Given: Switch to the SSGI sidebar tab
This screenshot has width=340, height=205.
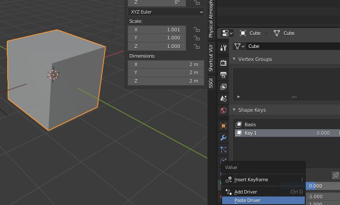Looking at the screenshot, I should pos(211,83).
